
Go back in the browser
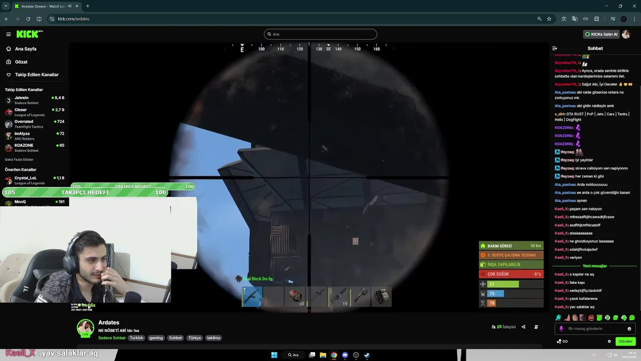pyautogui.click(x=7, y=19)
